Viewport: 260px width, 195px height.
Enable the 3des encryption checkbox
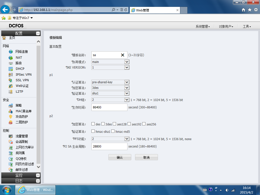point(103,124)
